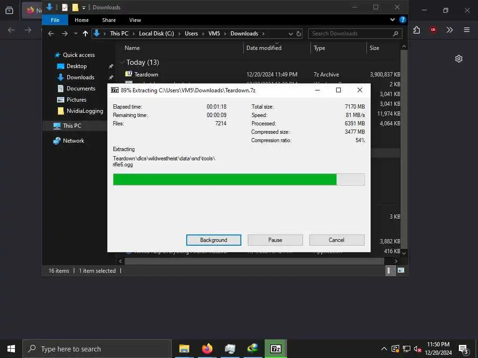Screen dimensions: 478x358
Task: Go forward in File Explorer
Action: pyautogui.click(x=64, y=34)
